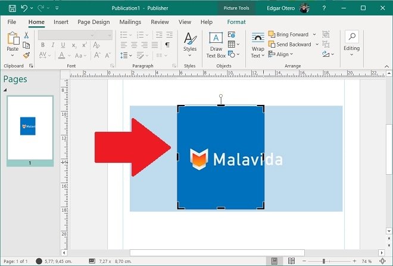
Task: Align text left
Action: (124, 45)
